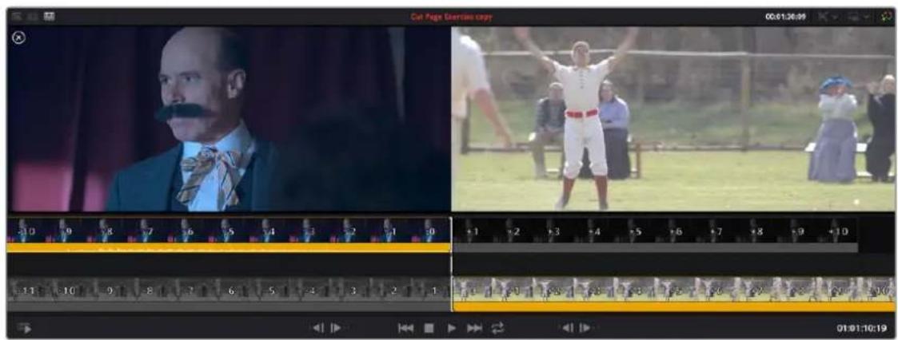Select greyed frame labeled -6 in lower strip
The height and width of the screenshot is (340, 898).
click(x=228, y=290)
